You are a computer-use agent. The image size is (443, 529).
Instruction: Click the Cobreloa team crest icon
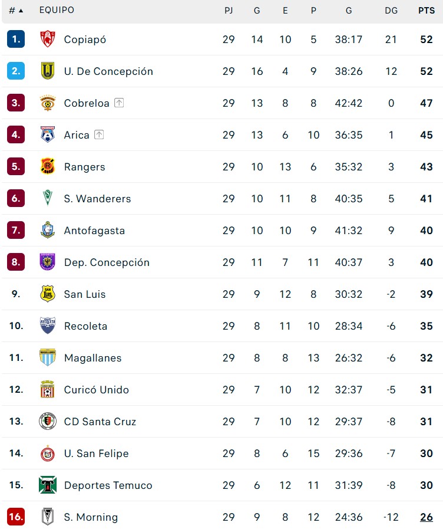(x=47, y=103)
